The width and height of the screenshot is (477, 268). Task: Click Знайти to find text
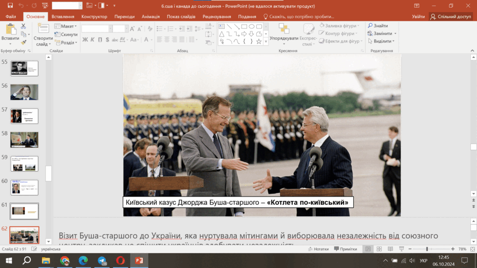[x=378, y=26]
